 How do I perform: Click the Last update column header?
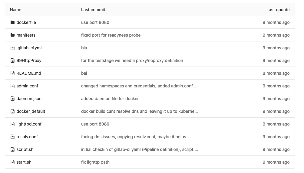pyautogui.click(x=278, y=10)
